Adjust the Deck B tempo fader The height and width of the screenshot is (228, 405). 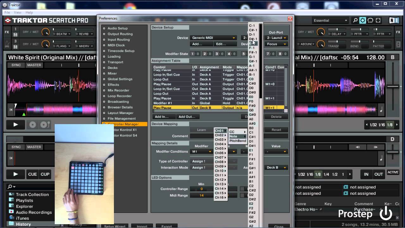pos(393,86)
